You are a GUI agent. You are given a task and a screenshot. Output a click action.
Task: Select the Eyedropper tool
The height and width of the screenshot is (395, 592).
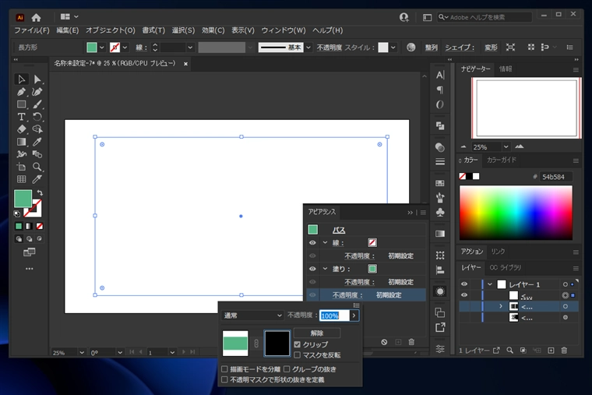(x=37, y=142)
